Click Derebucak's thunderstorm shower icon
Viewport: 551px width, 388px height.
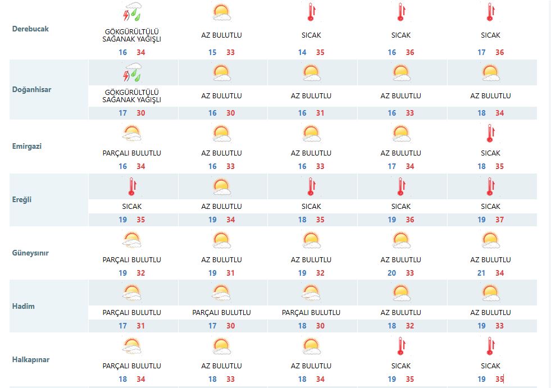click(x=132, y=12)
